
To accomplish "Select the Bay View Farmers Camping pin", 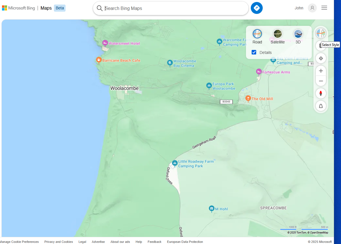I will (x=273, y=60).
